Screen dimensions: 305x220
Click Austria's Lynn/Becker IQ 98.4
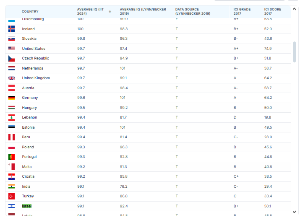[124, 88]
